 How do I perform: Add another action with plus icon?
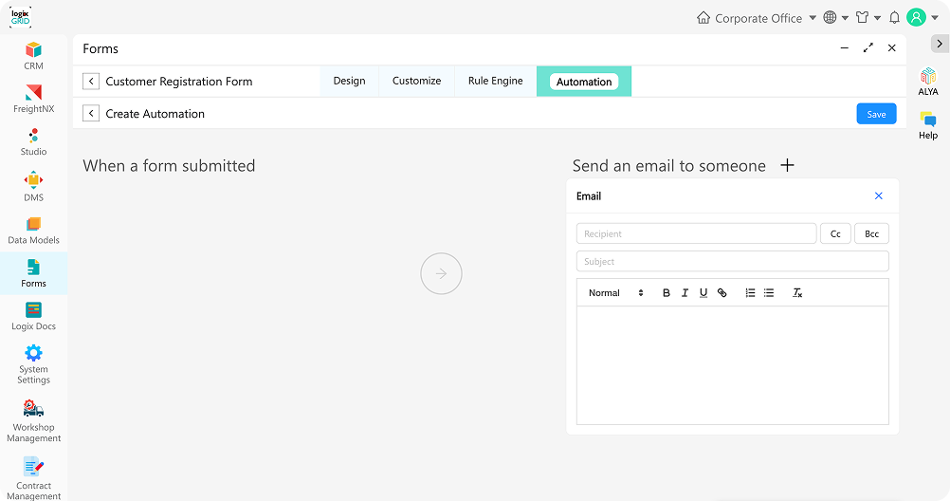[x=787, y=165]
